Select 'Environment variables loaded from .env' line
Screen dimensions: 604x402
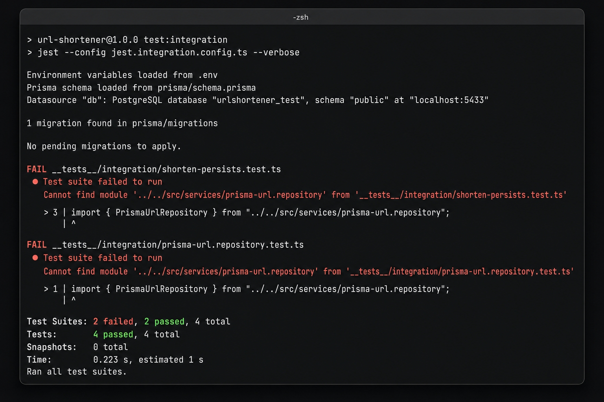[x=122, y=75]
